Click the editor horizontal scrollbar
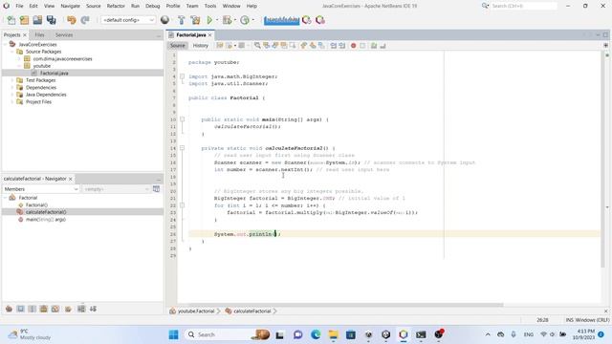Viewport: 612px width, 344px height. click(x=346, y=305)
